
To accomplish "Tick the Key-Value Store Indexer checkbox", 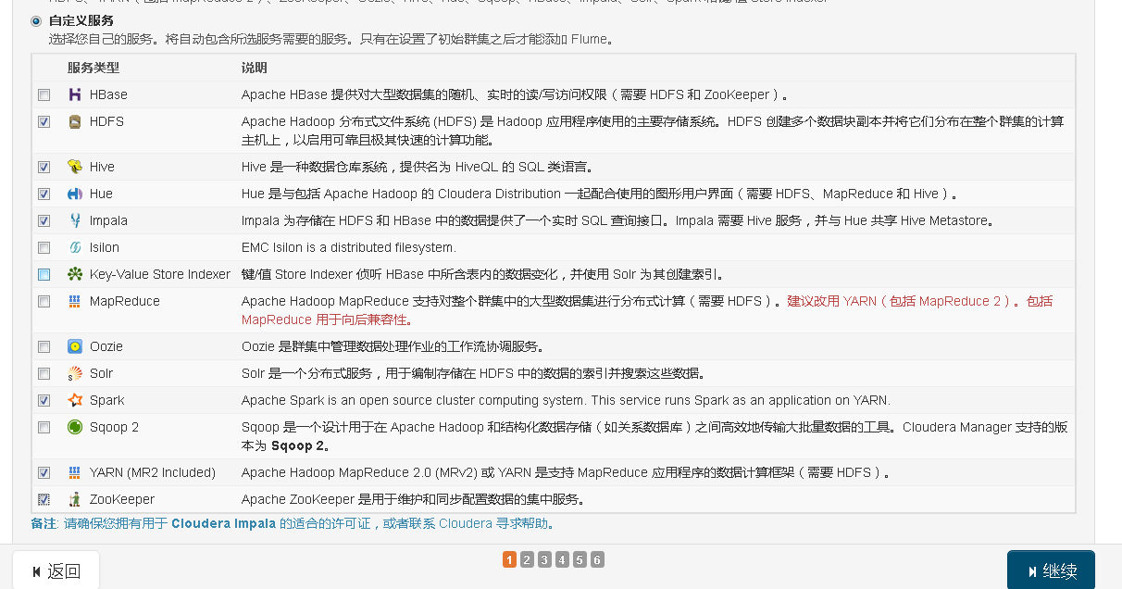I will 44,275.
